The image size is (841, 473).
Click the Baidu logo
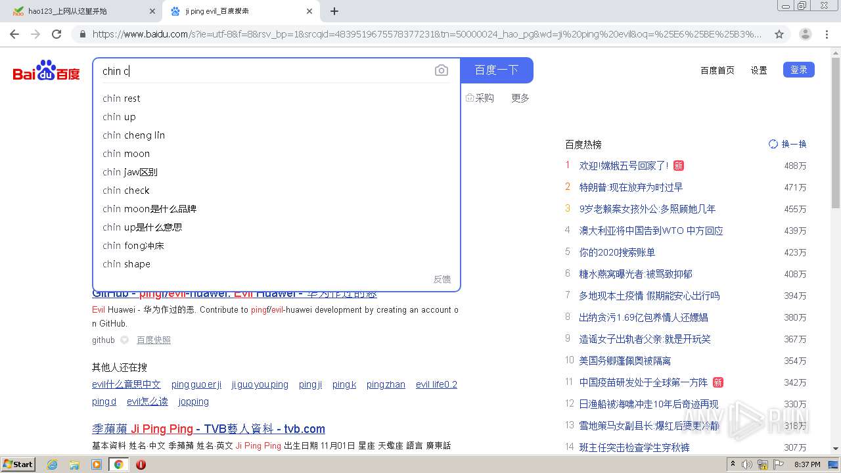point(47,71)
